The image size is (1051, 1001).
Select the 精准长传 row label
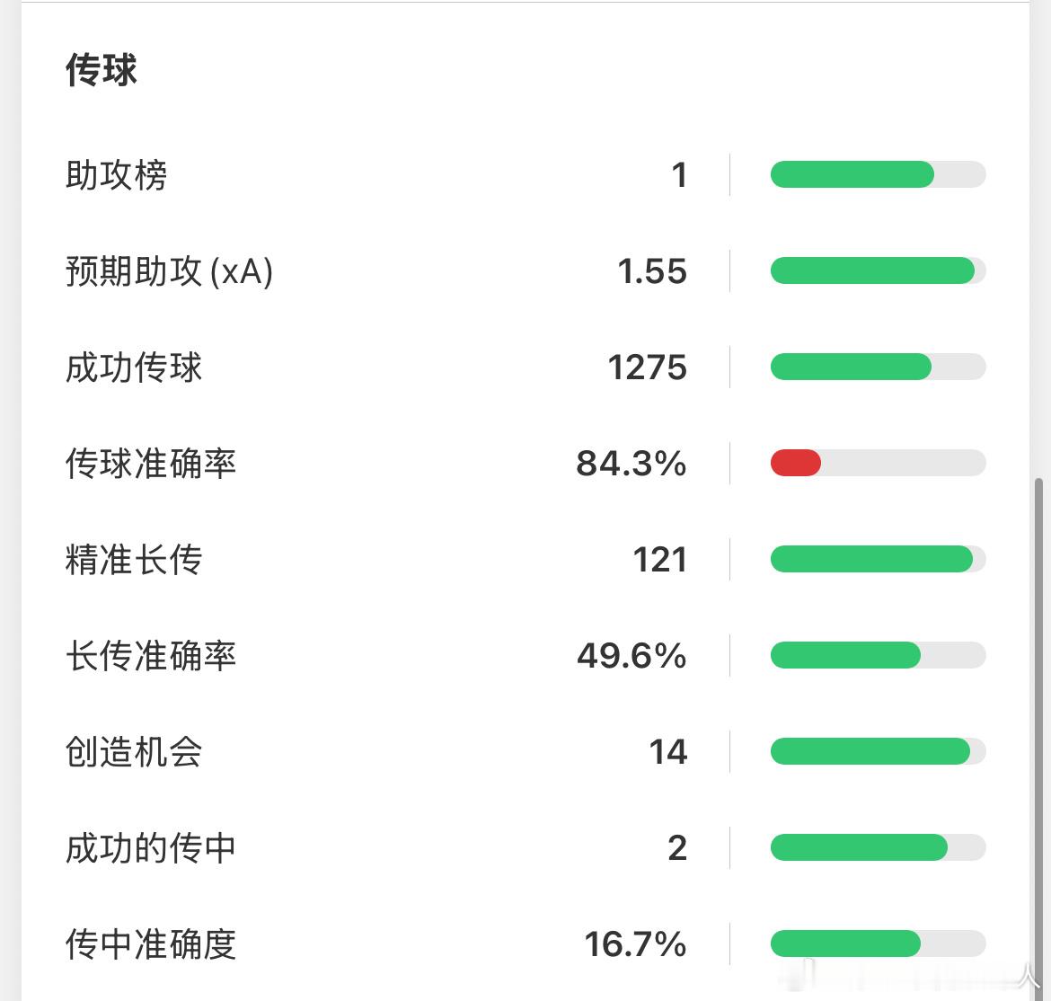(133, 560)
